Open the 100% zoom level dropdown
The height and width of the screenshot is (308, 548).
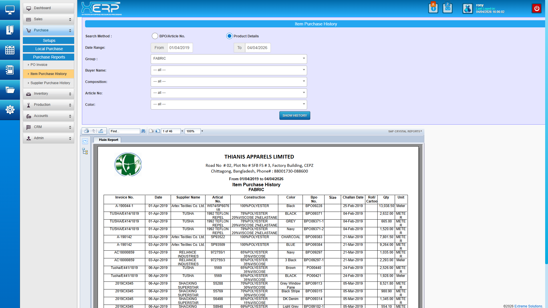click(x=202, y=131)
